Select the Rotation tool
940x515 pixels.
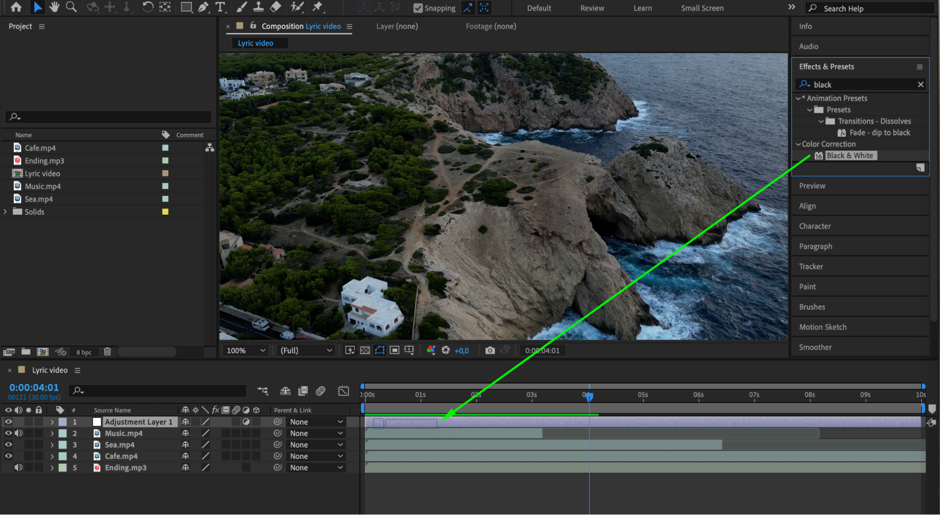pyautogui.click(x=148, y=7)
